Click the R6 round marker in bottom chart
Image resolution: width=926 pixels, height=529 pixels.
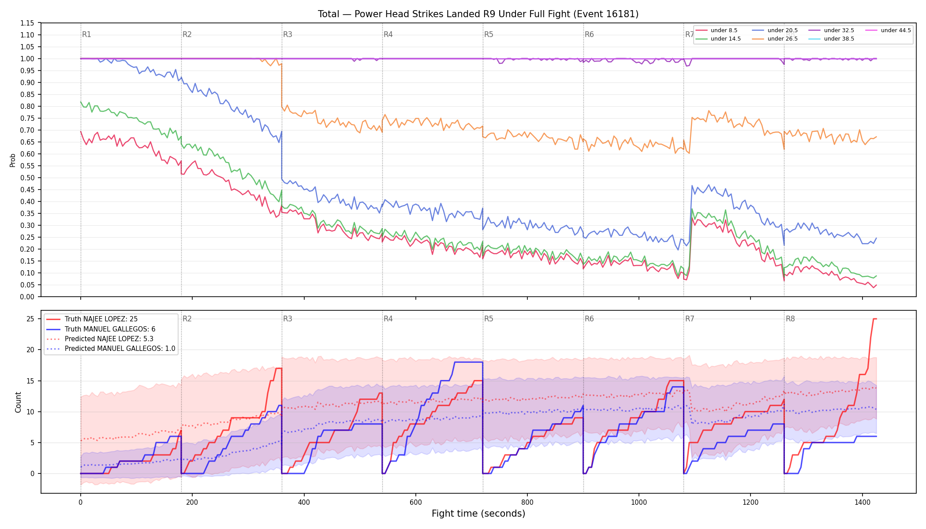point(589,319)
